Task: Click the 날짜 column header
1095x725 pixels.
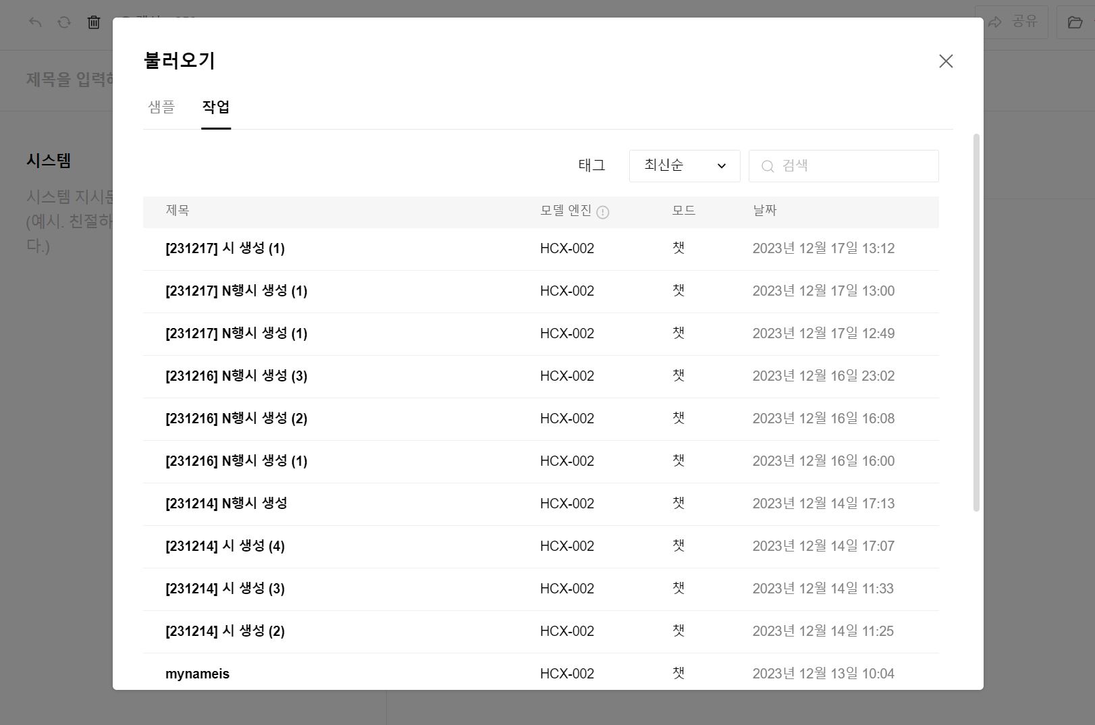Action: tap(765, 211)
